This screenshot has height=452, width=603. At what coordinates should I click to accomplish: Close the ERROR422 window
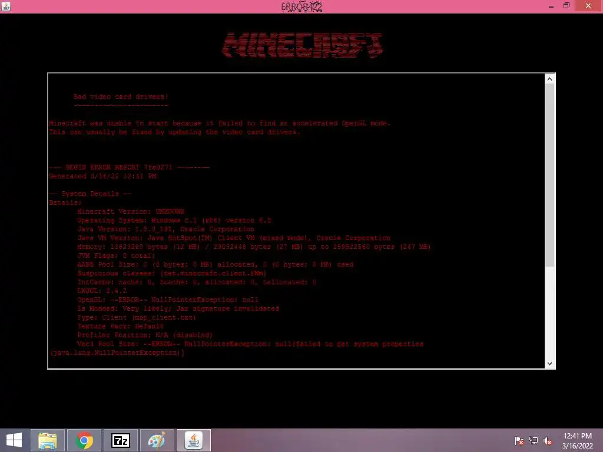588,6
